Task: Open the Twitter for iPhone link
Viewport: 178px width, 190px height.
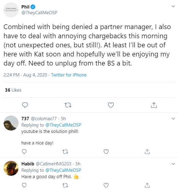Action: (69, 75)
